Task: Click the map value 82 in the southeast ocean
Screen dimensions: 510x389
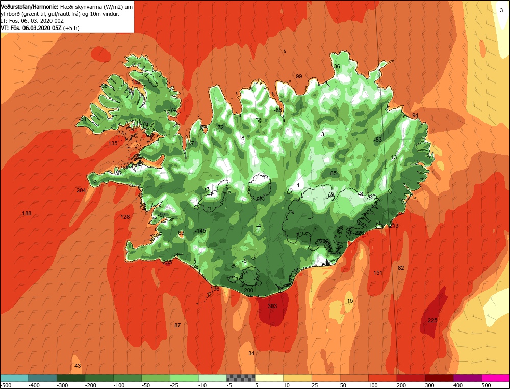Action: (401, 267)
